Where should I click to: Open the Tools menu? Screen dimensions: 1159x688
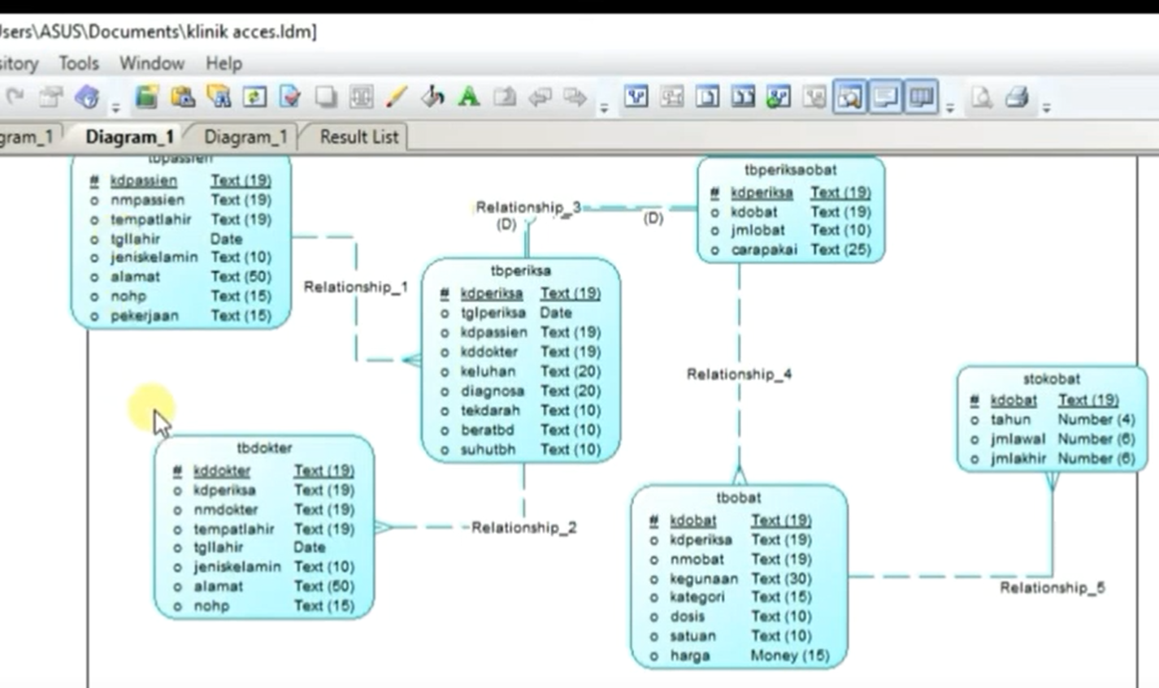79,63
